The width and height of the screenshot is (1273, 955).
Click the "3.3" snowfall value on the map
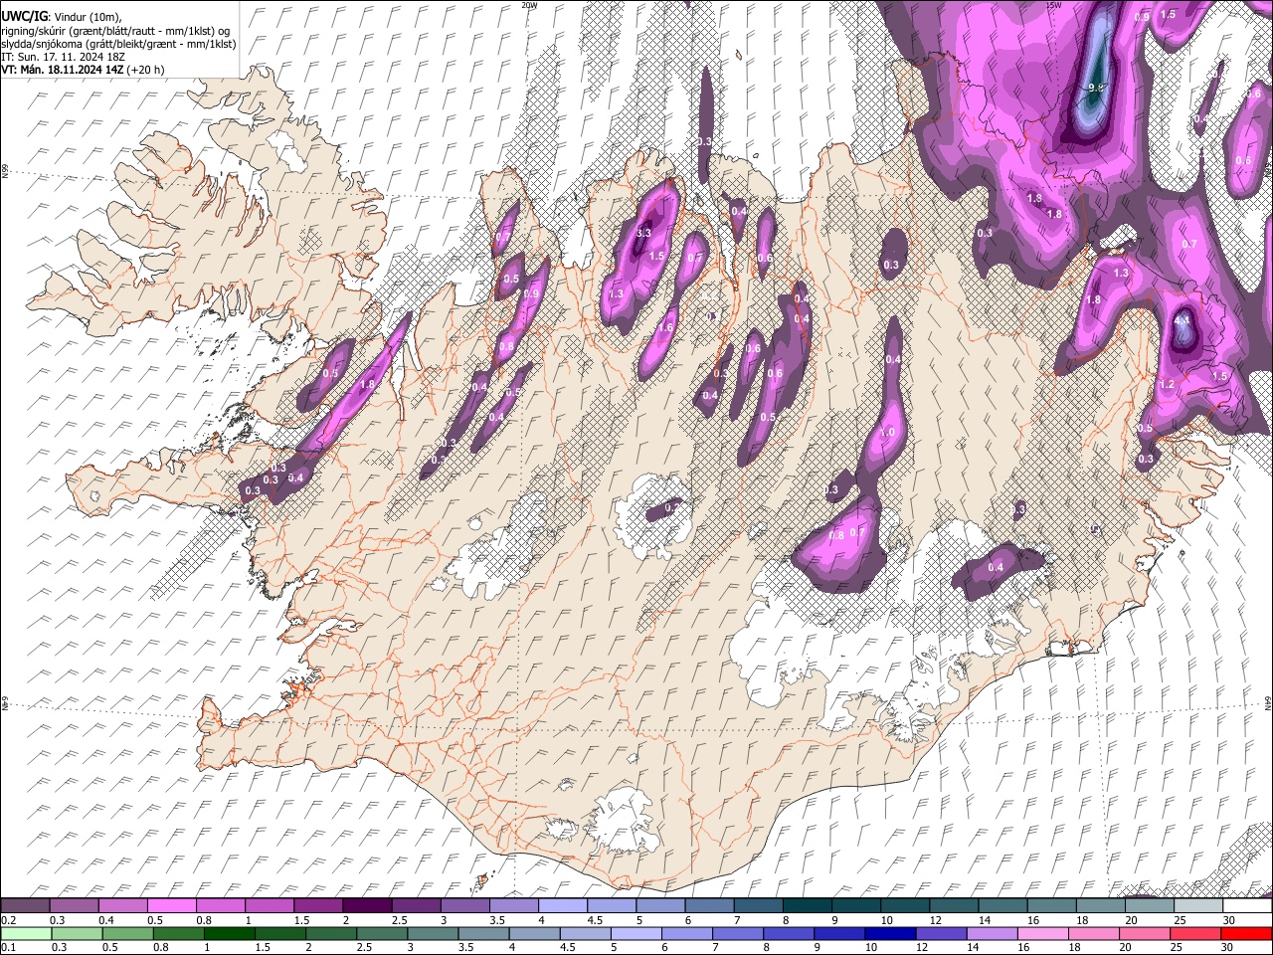pos(643,233)
